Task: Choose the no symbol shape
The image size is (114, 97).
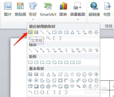Action: tap(48, 86)
